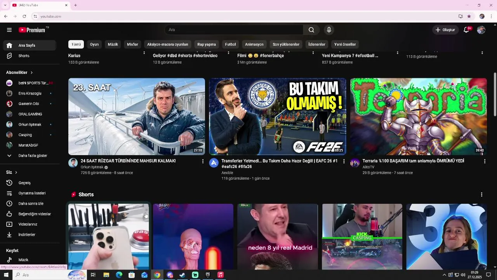This screenshot has height=280, width=497.
Task: Select the Animasyon filter chip
Action: point(254,44)
